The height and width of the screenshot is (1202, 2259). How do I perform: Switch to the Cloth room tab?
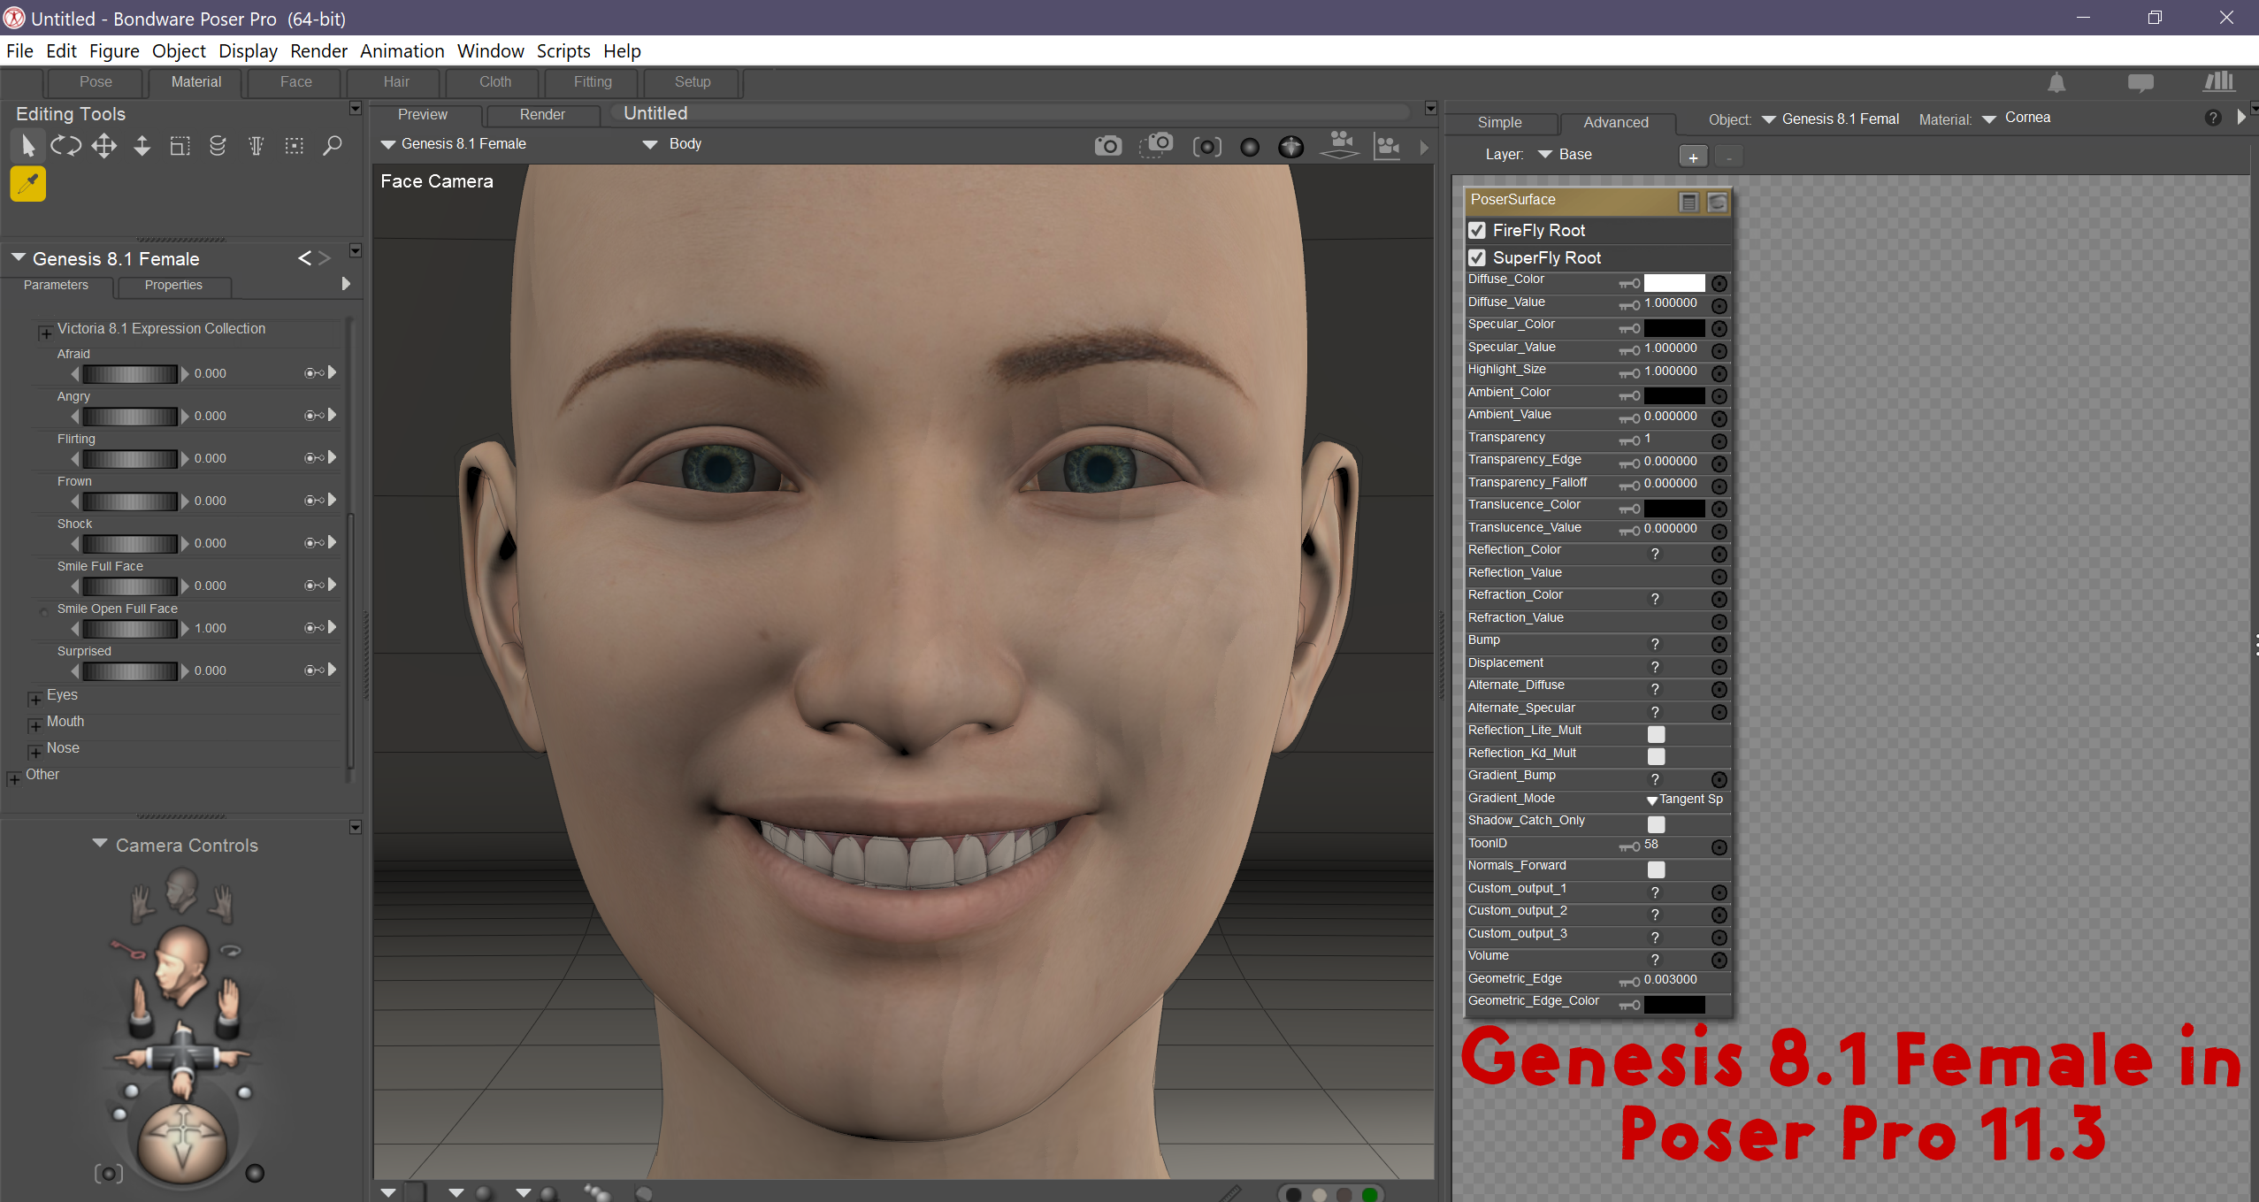point(495,82)
